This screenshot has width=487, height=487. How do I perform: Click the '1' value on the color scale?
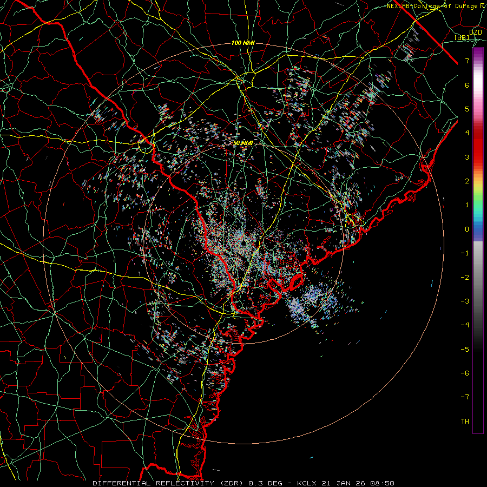[x=467, y=205]
